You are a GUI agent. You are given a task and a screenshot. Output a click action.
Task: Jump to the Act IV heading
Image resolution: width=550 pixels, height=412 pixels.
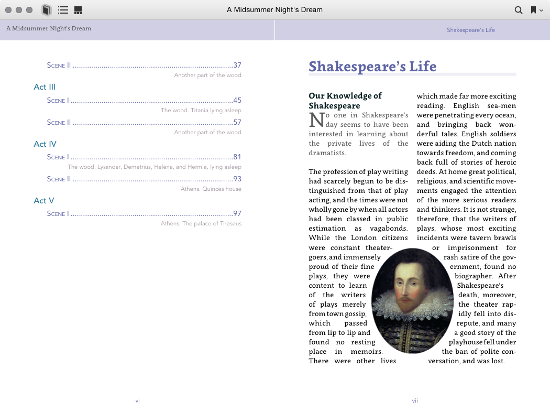[x=45, y=144]
